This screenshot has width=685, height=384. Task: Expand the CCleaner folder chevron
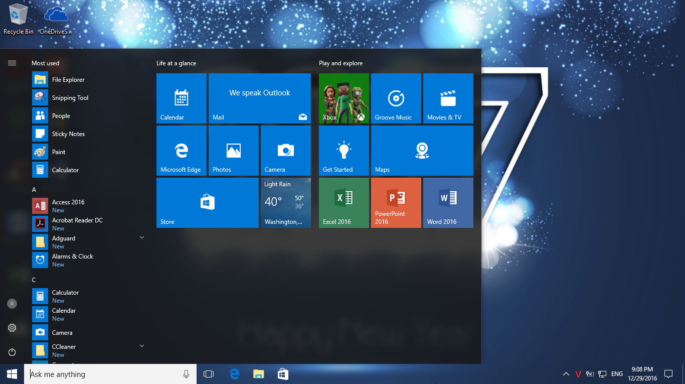pos(141,346)
